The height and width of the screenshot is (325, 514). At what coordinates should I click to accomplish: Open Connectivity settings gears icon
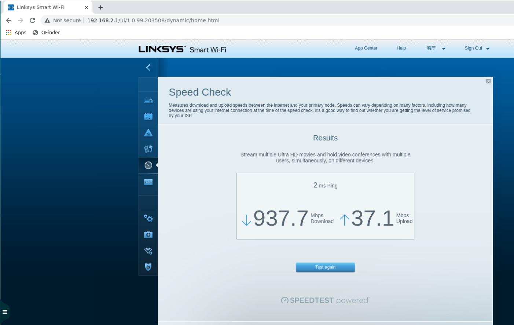[148, 218]
